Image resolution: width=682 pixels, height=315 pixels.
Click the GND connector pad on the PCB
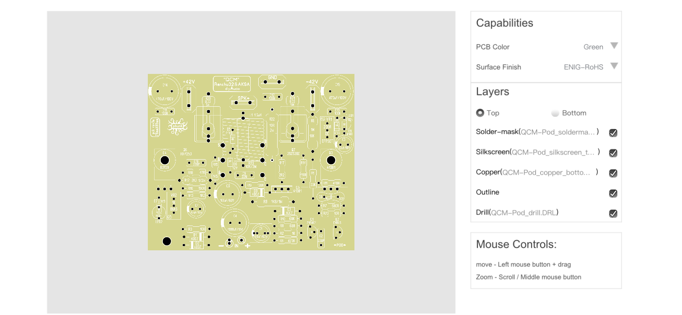pos(272,81)
